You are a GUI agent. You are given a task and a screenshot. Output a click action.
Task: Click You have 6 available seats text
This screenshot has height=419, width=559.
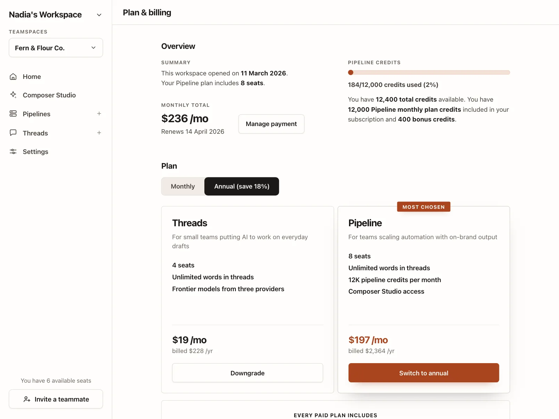click(x=56, y=381)
